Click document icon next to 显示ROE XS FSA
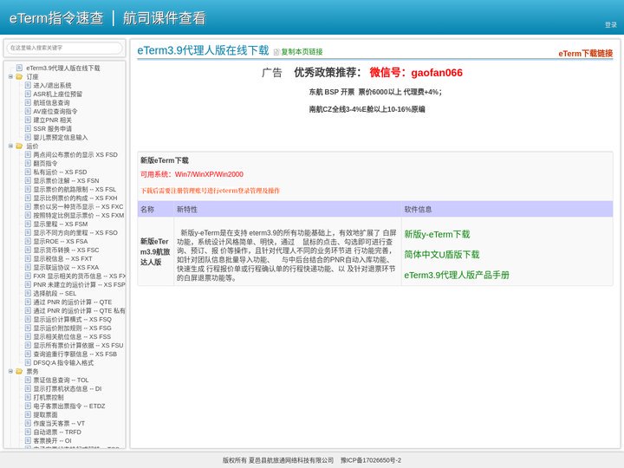 pos(28,241)
